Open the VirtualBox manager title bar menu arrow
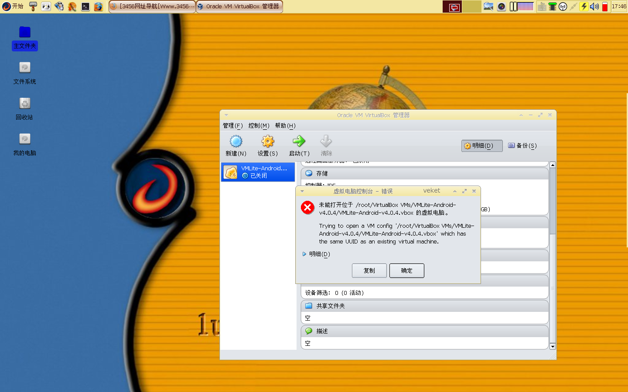The height and width of the screenshot is (392, 628). pyautogui.click(x=226, y=115)
